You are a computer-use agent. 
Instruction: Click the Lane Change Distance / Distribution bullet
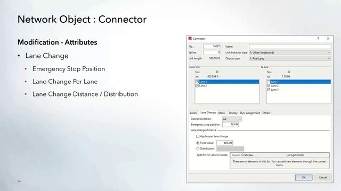[85, 94]
